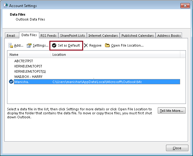Click the Add data file envelope icon
Screen dimensions: 193x156
point(10,45)
